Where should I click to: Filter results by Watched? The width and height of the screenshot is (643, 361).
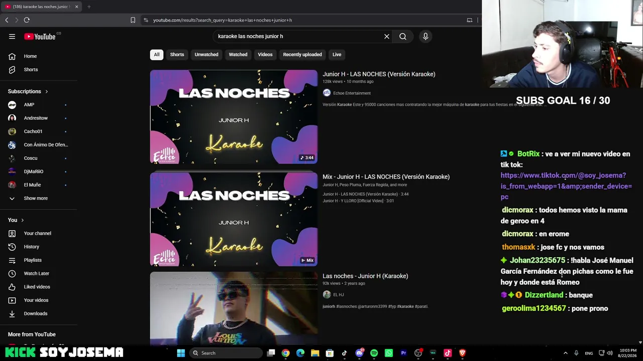pyautogui.click(x=238, y=55)
